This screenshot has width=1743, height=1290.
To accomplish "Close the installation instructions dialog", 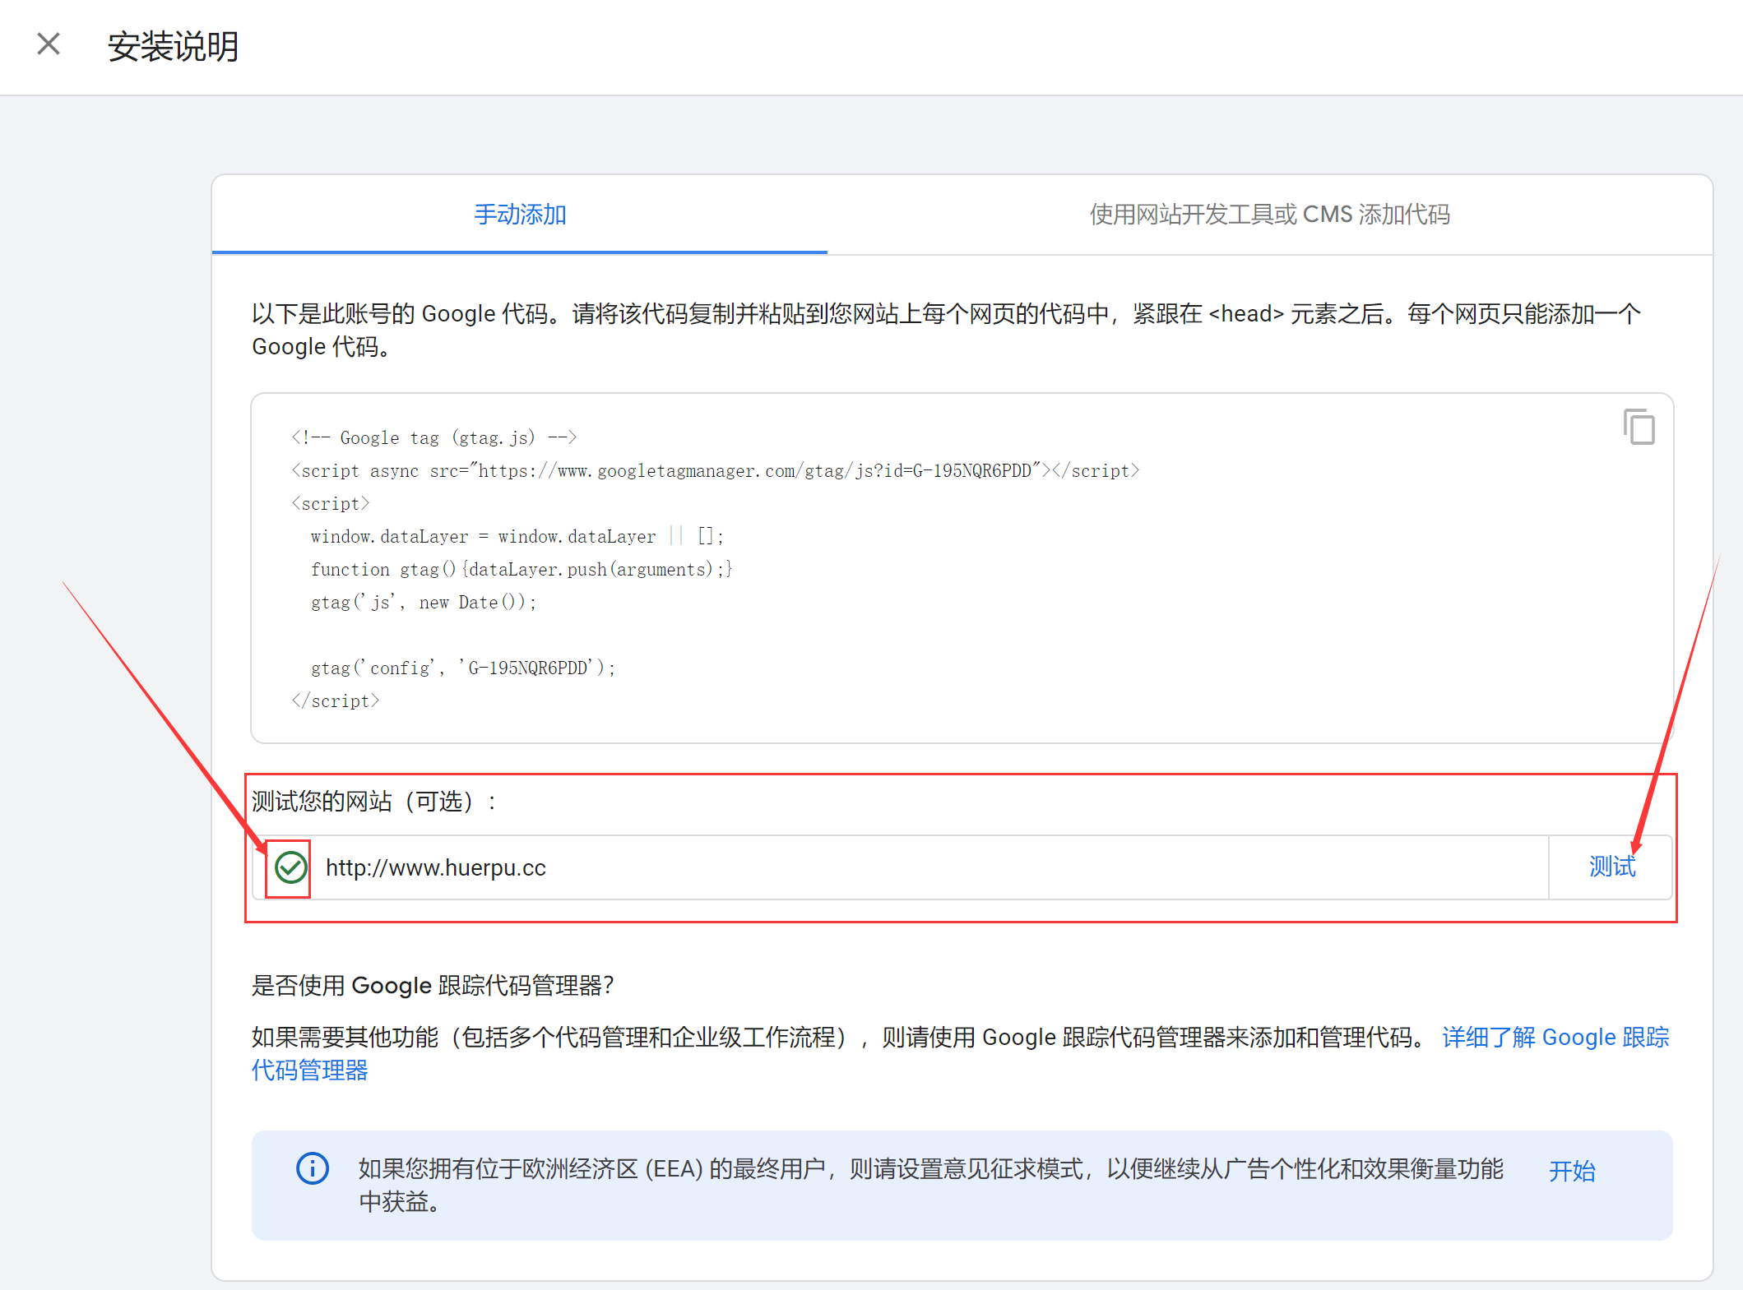I will pyautogui.click(x=49, y=44).
